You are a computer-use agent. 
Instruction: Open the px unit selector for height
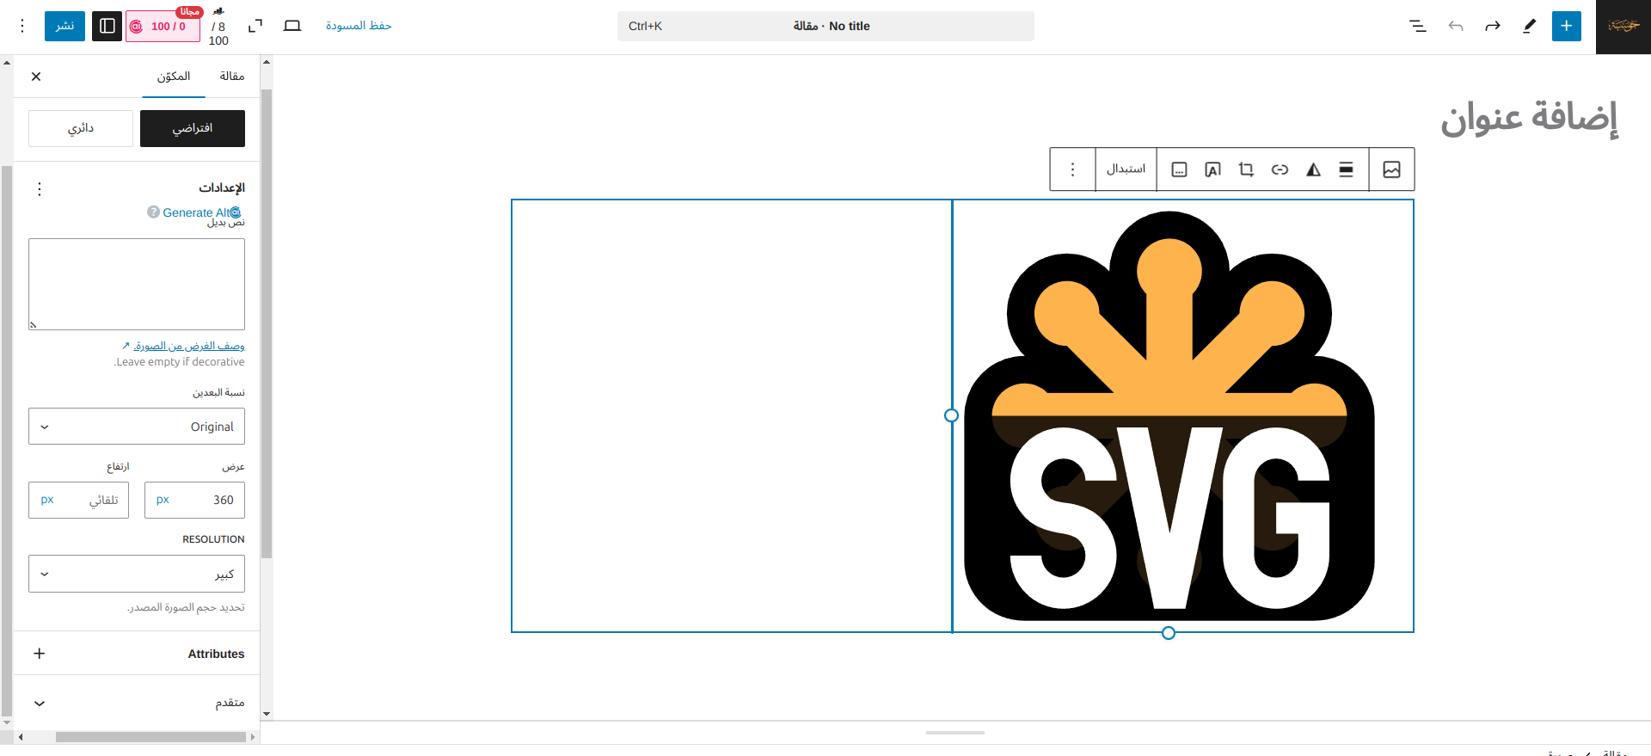[x=47, y=500]
